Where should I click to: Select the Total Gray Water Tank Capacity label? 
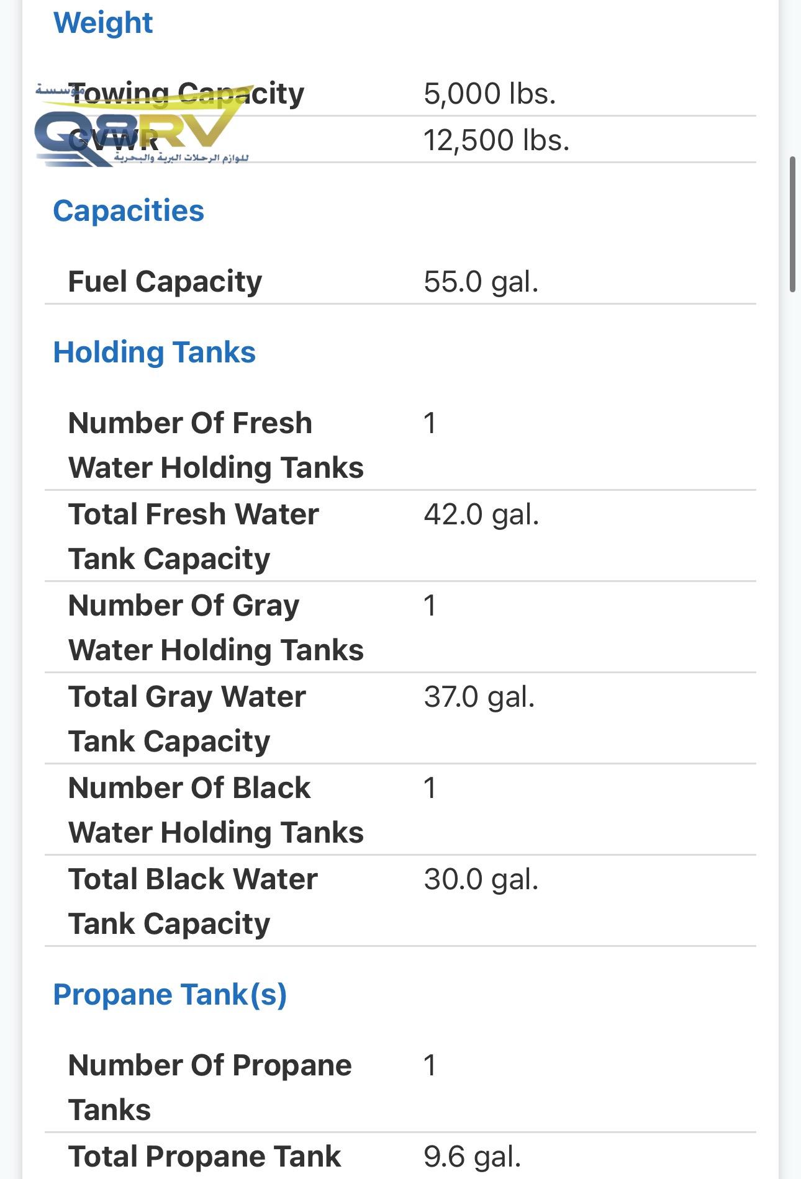click(x=187, y=719)
